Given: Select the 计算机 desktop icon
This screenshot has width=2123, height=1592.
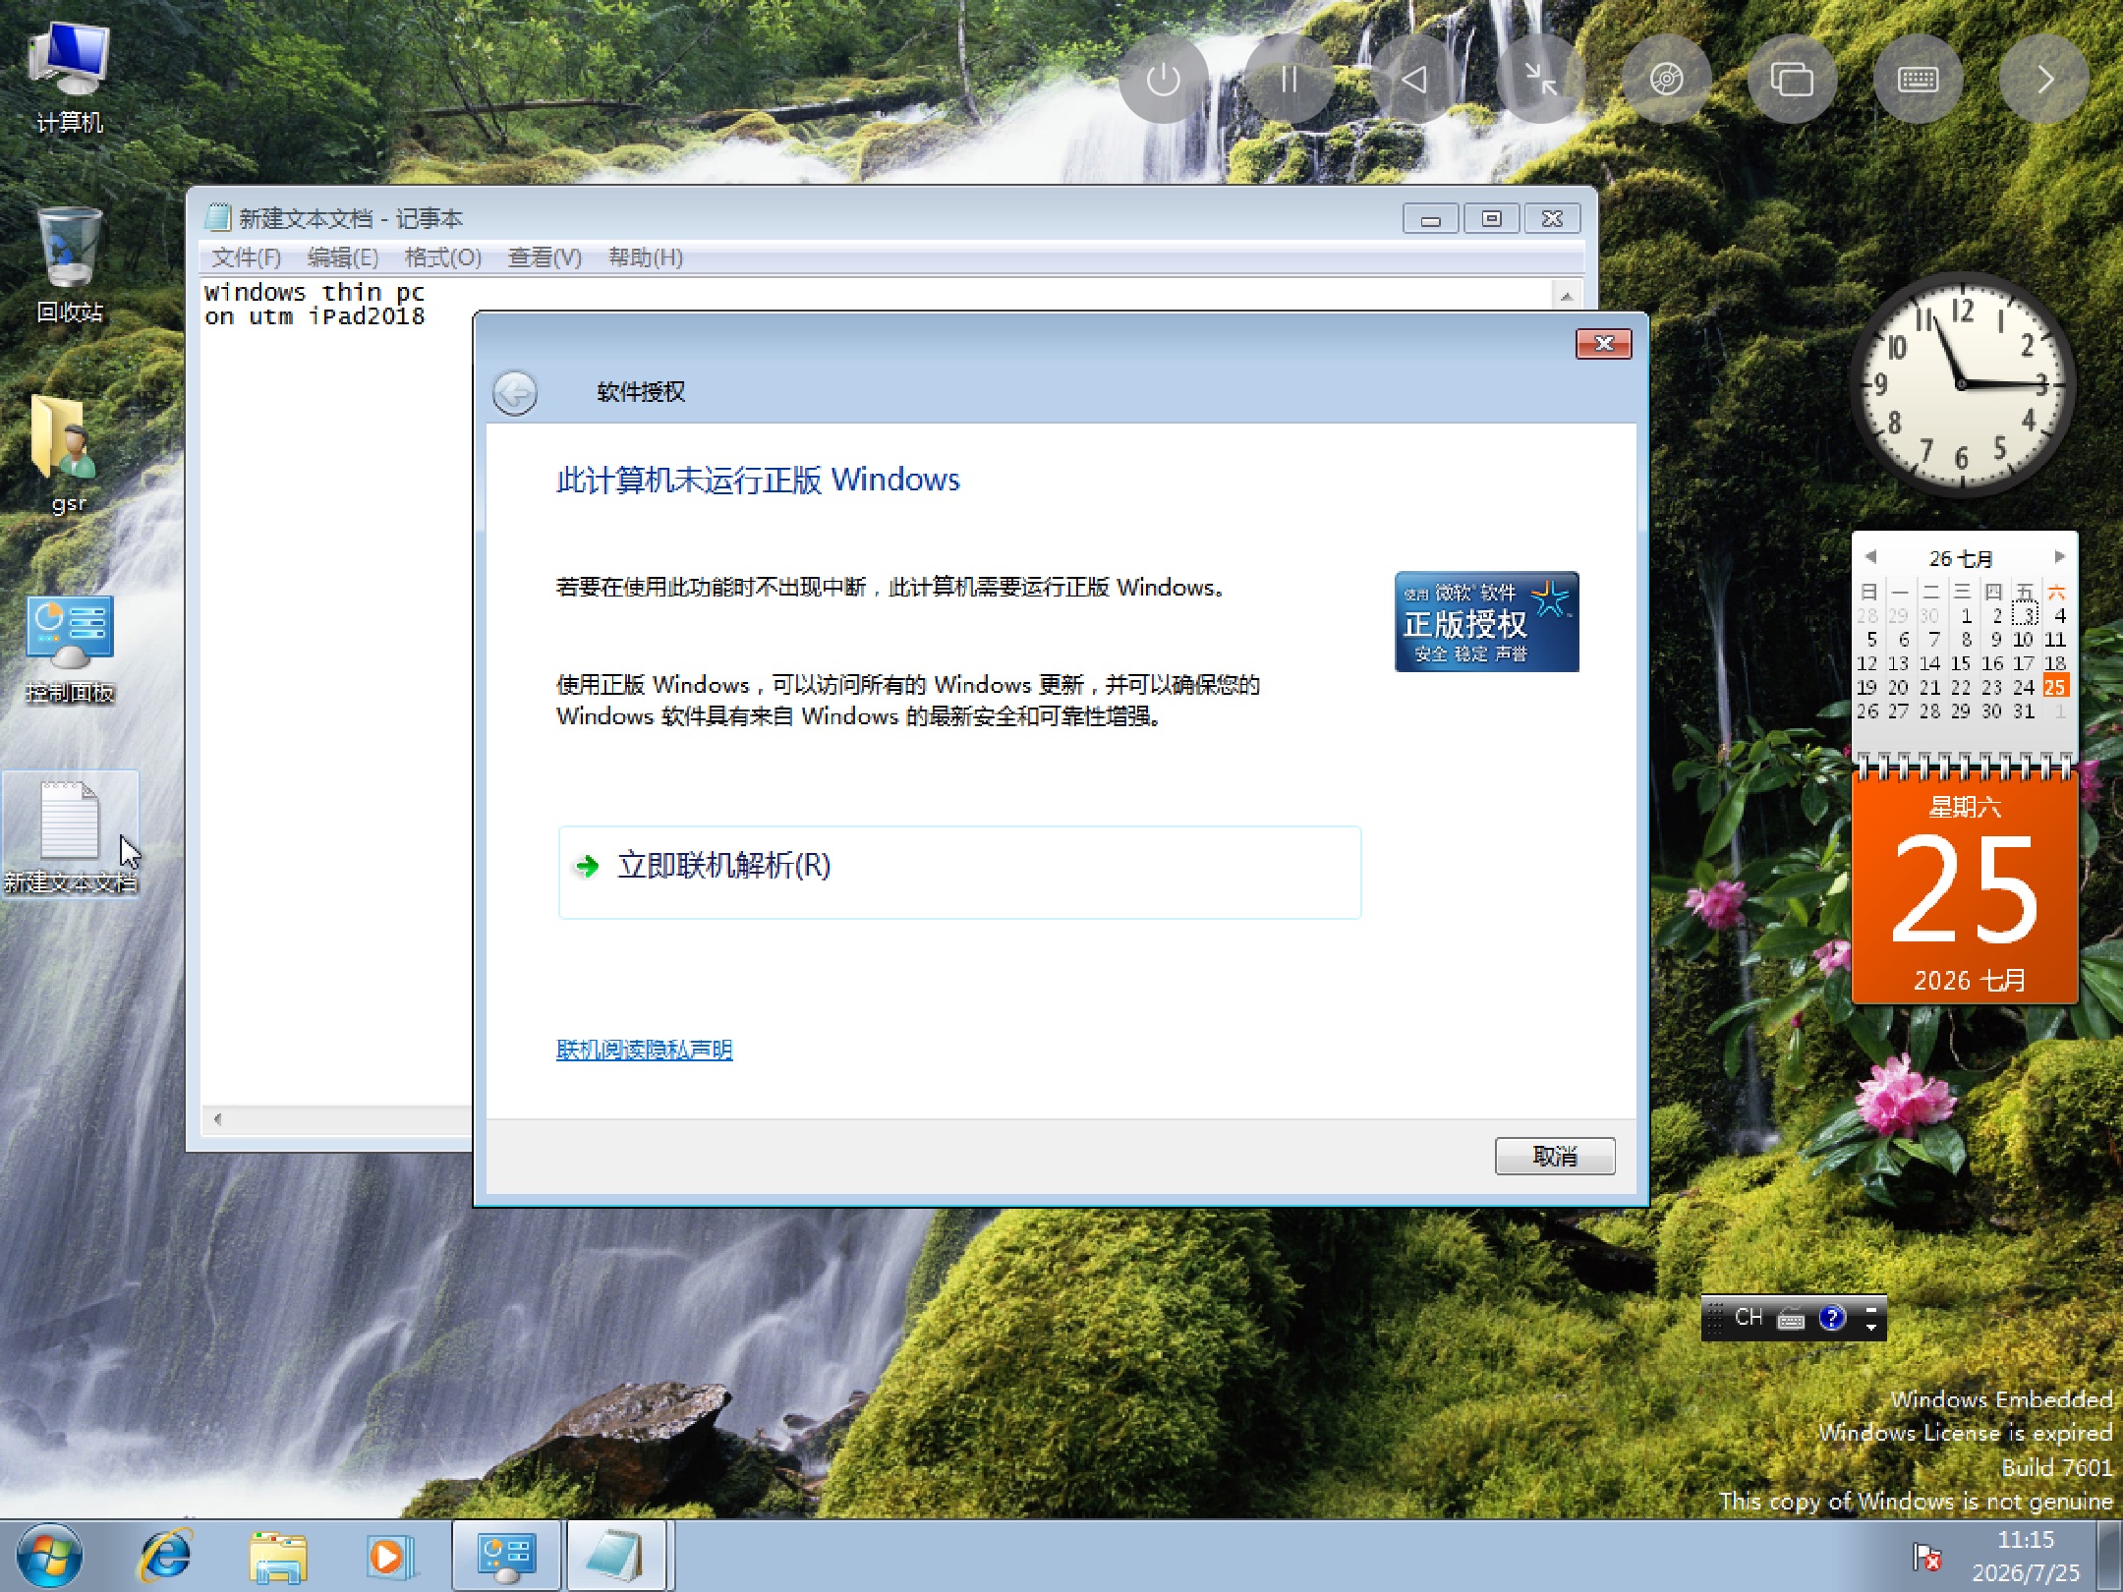Looking at the screenshot, I should click(69, 77).
